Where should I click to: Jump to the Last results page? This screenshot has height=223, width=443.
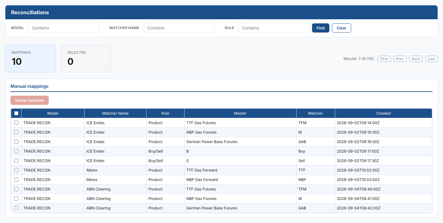pyautogui.click(x=432, y=59)
